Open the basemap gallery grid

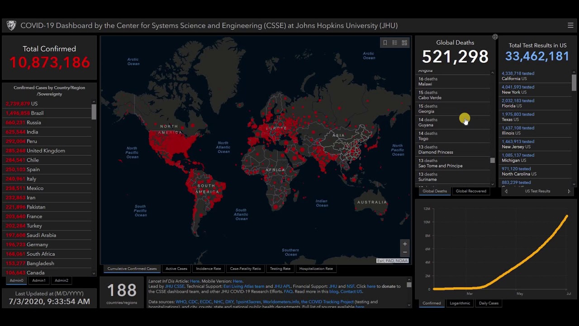click(x=404, y=43)
